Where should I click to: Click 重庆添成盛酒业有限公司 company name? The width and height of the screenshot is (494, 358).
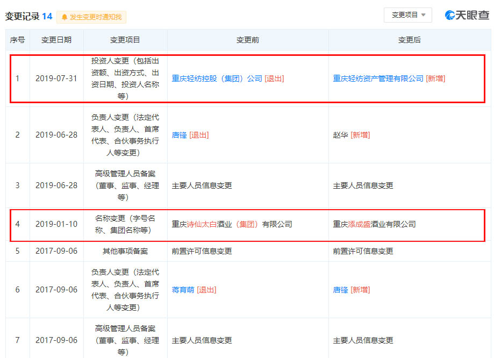pyautogui.click(x=374, y=224)
